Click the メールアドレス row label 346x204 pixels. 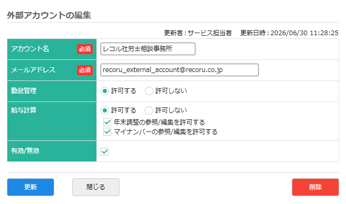[x=33, y=70]
